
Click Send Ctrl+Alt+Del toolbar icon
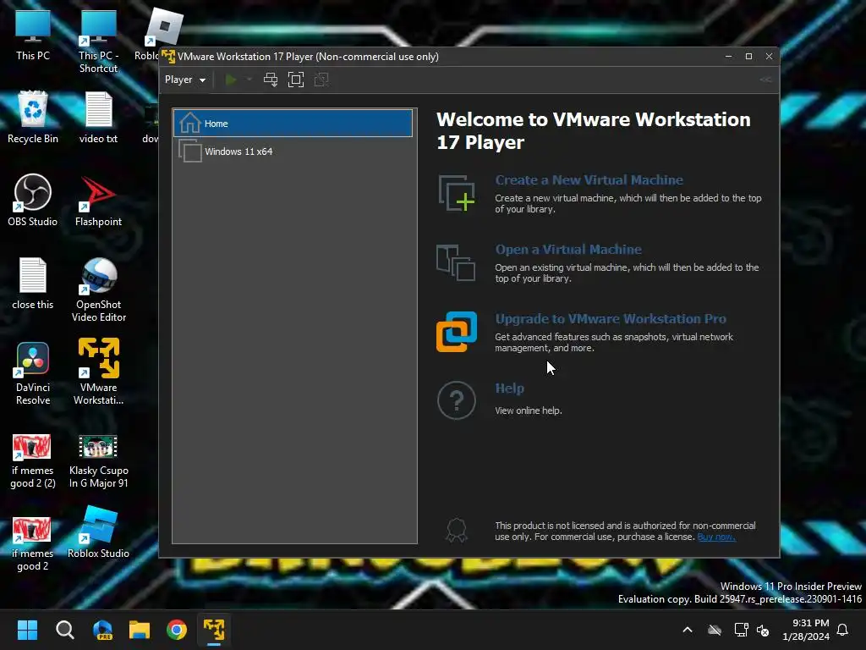coord(271,80)
